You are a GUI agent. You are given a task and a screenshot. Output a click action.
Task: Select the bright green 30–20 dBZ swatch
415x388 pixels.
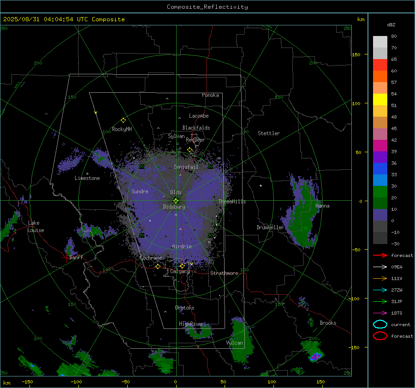(380, 192)
